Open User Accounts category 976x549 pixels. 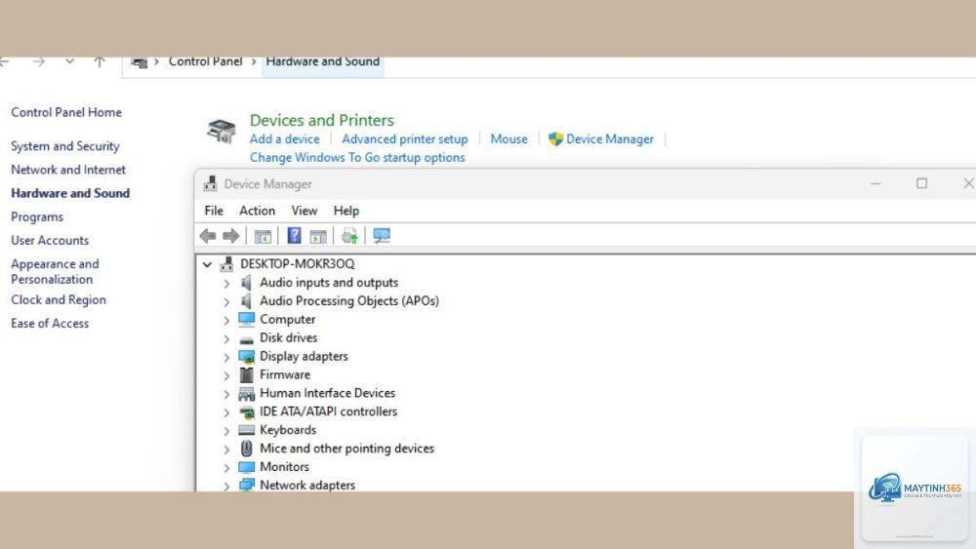49,241
